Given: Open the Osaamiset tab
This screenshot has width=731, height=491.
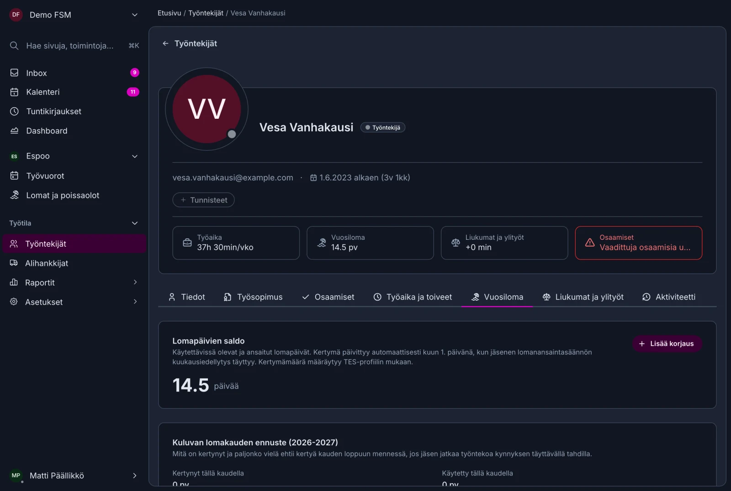Looking at the screenshot, I should click(328, 297).
